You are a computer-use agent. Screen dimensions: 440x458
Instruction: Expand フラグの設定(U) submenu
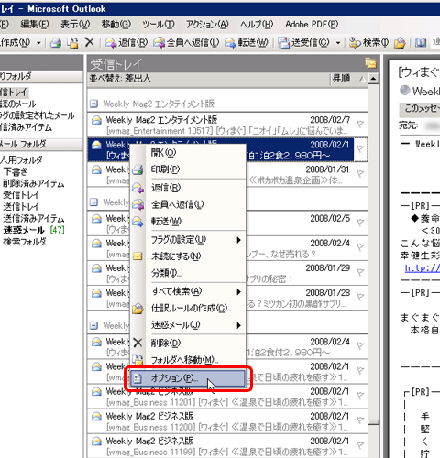188,240
